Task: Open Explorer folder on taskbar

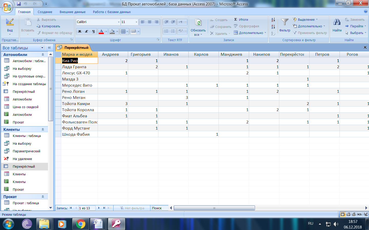Action: (44, 224)
